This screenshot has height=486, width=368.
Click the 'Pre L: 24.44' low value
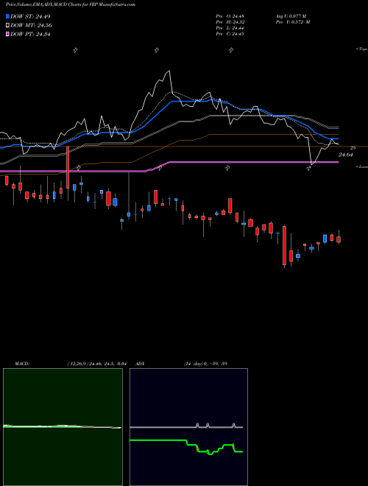pos(230,28)
